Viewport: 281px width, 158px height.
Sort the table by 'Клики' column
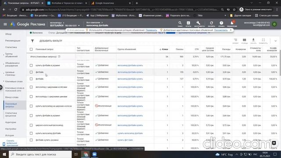click(164, 49)
